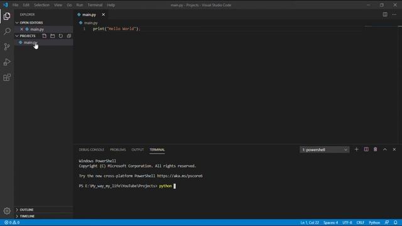Image resolution: width=402 pixels, height=226 pixels.
Task: Open the Terminal menu
Action: pyautogui.click(x=95, y=5)
